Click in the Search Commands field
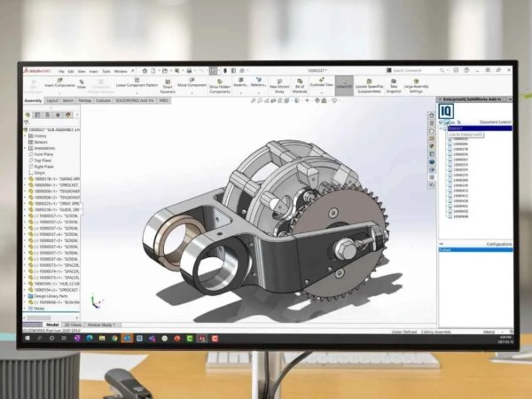This screenshot has width=532, height=399. click(x=415, y=70)
